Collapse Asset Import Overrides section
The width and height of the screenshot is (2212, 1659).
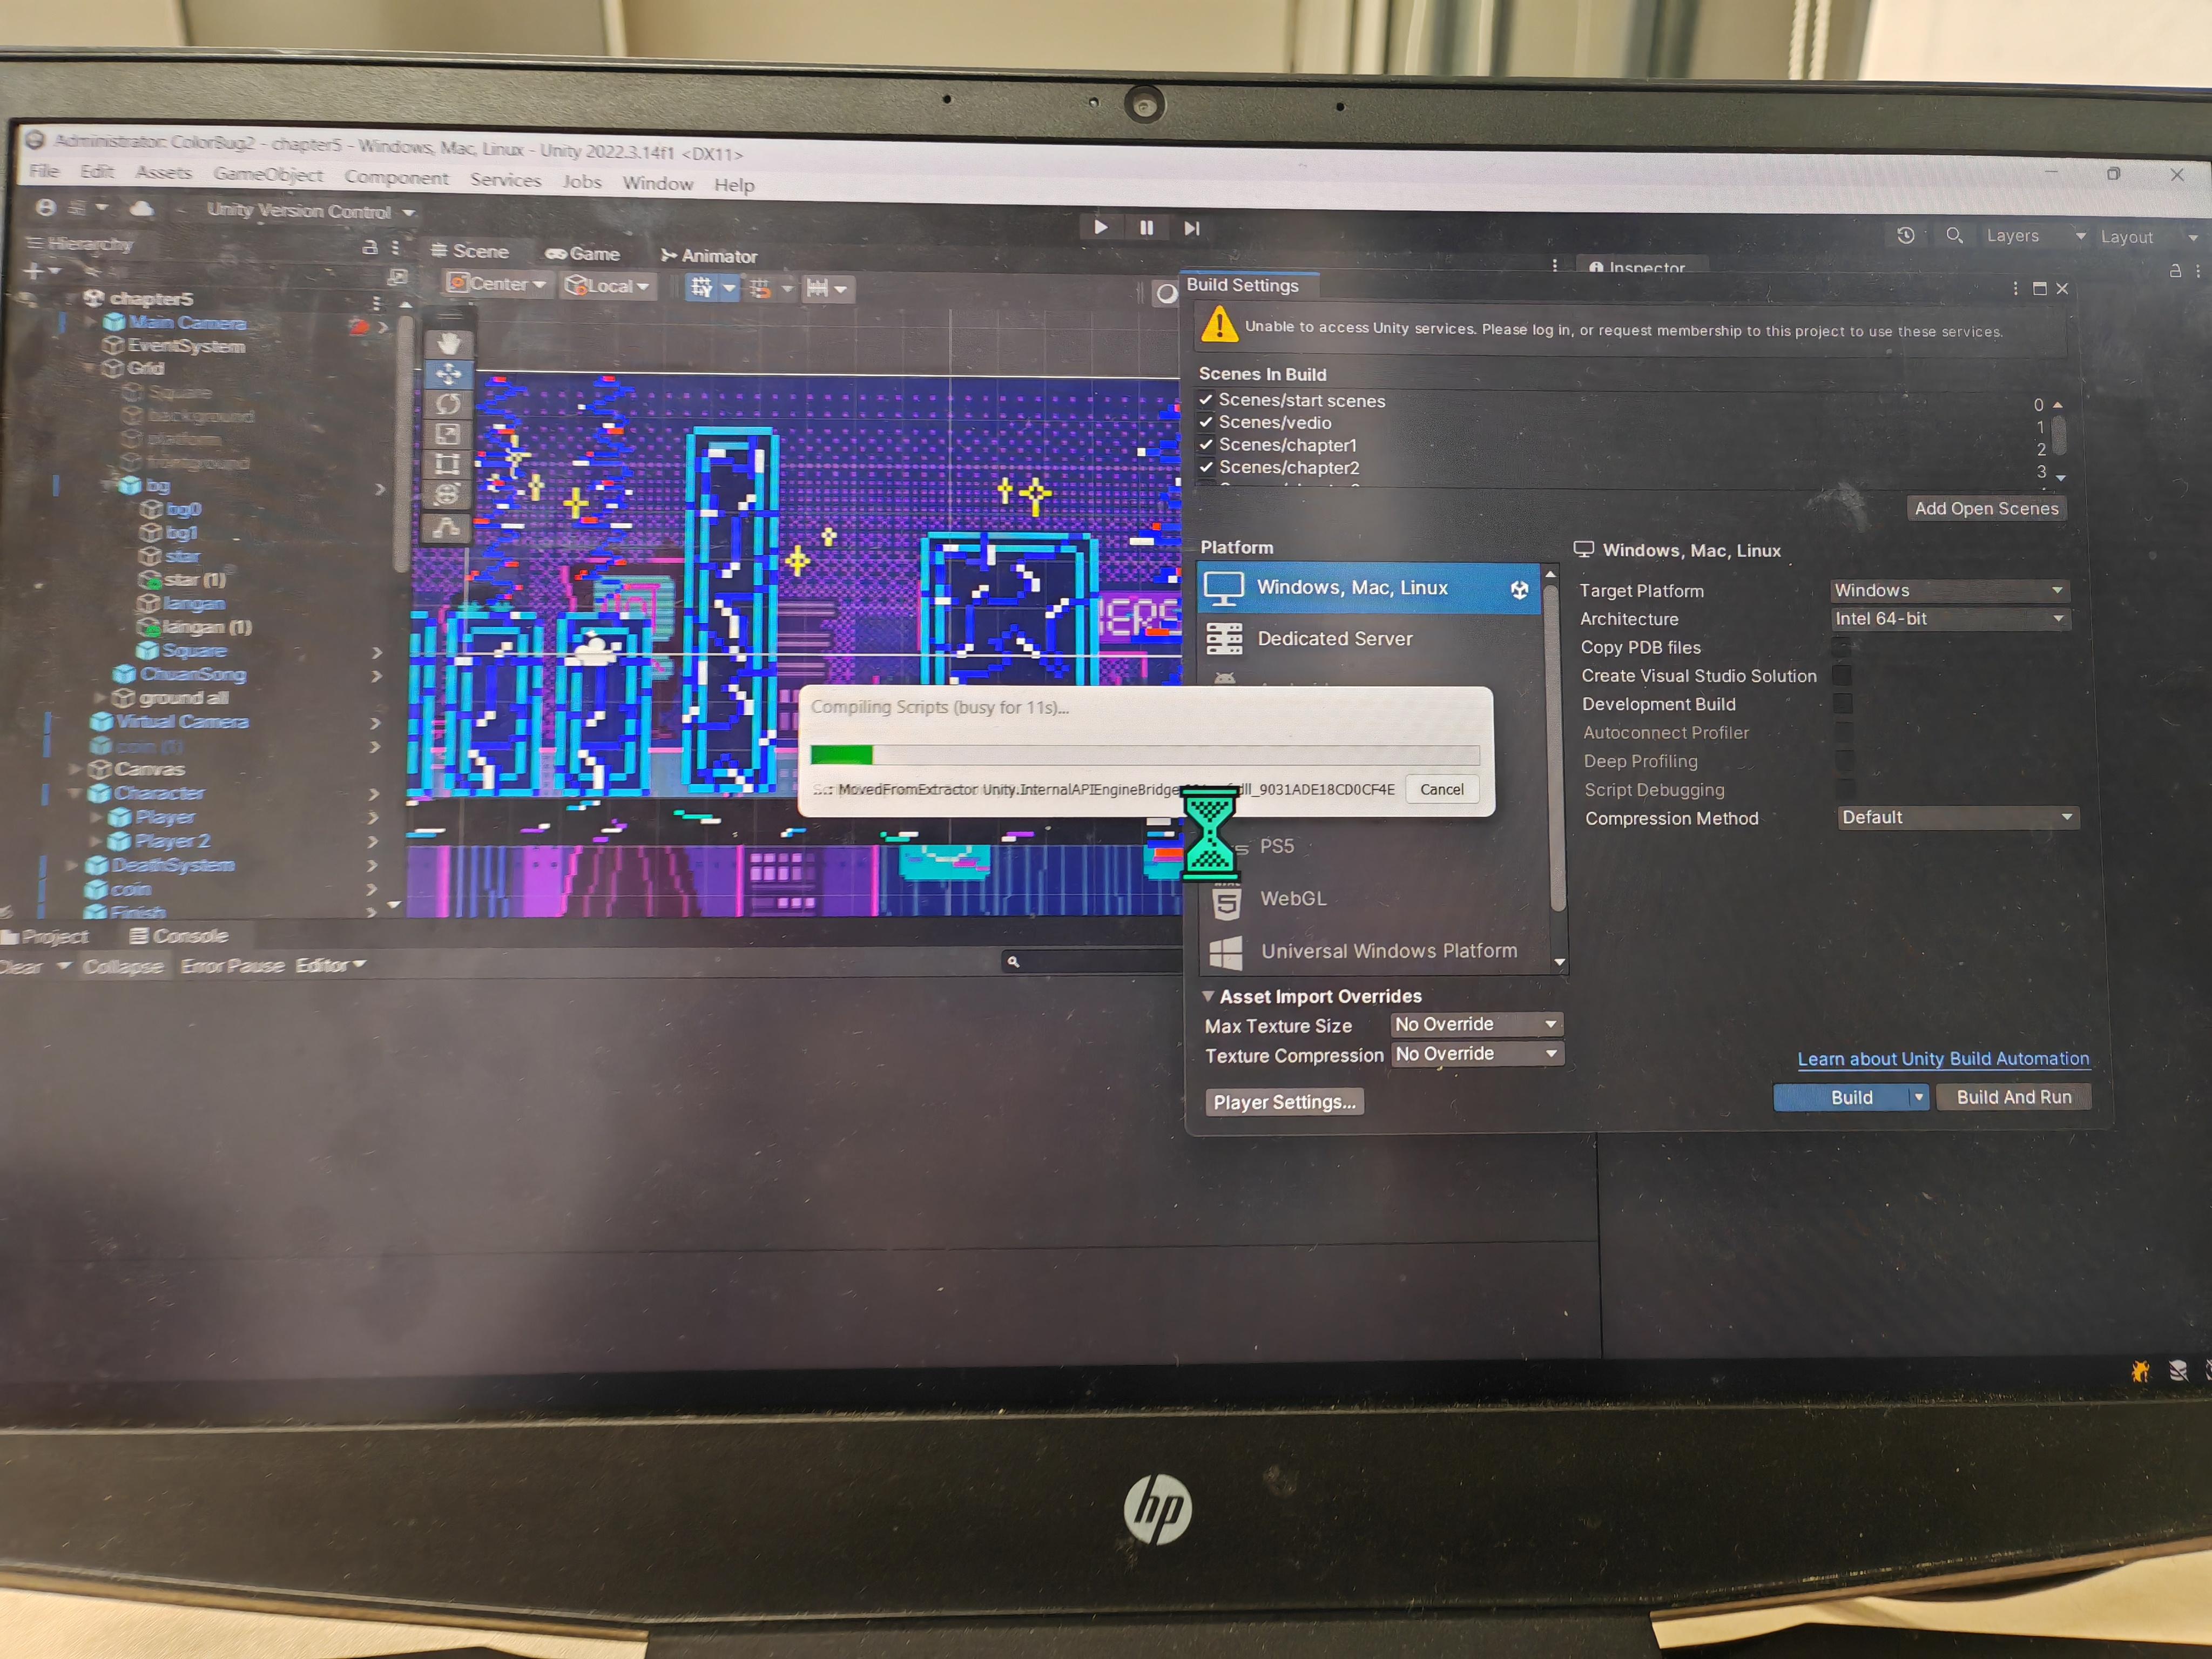(1208, 996)
